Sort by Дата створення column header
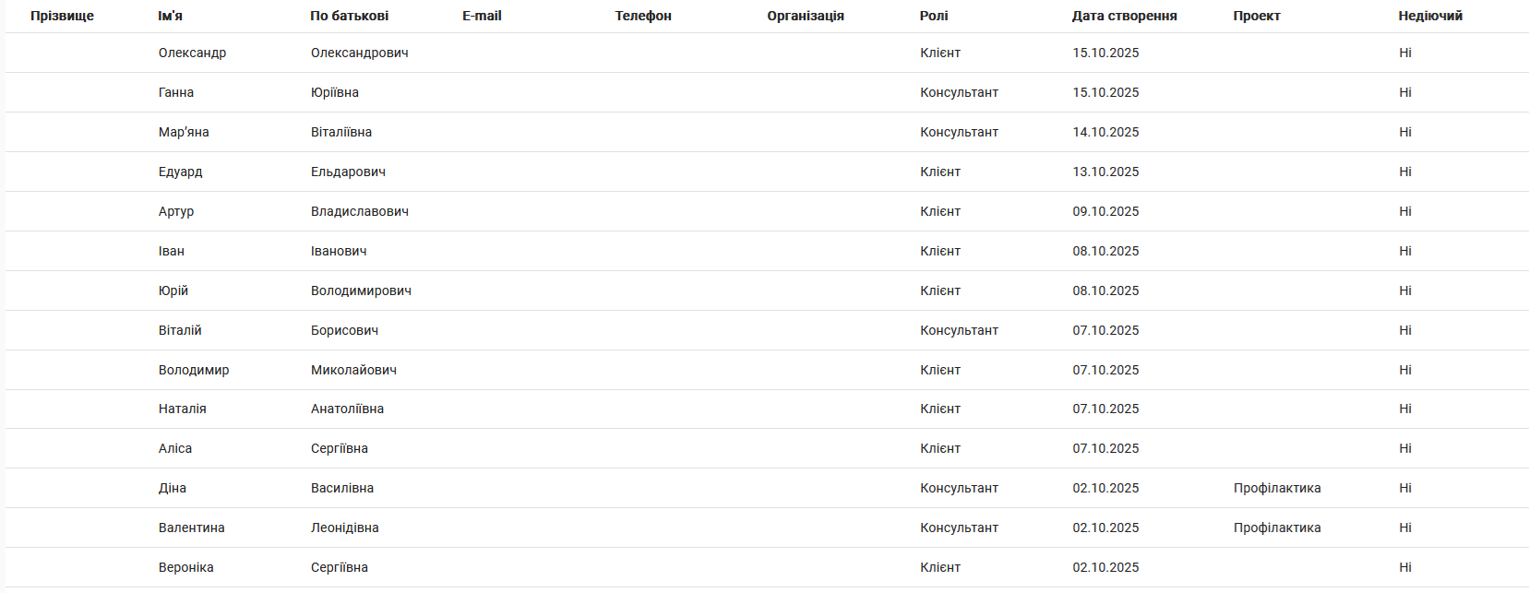 coord(1124,16)
